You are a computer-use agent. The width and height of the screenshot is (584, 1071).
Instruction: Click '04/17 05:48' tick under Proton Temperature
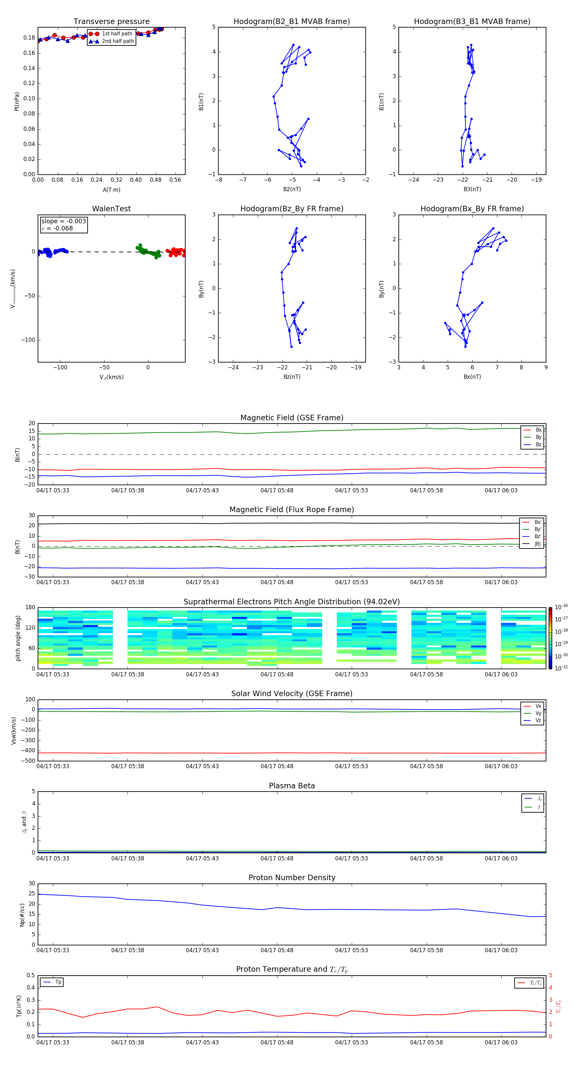coord(277,1042)
